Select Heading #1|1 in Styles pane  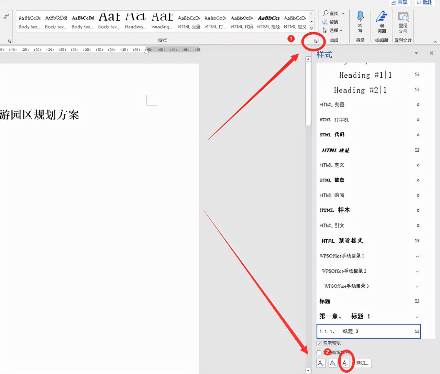(x=368, y=75)
